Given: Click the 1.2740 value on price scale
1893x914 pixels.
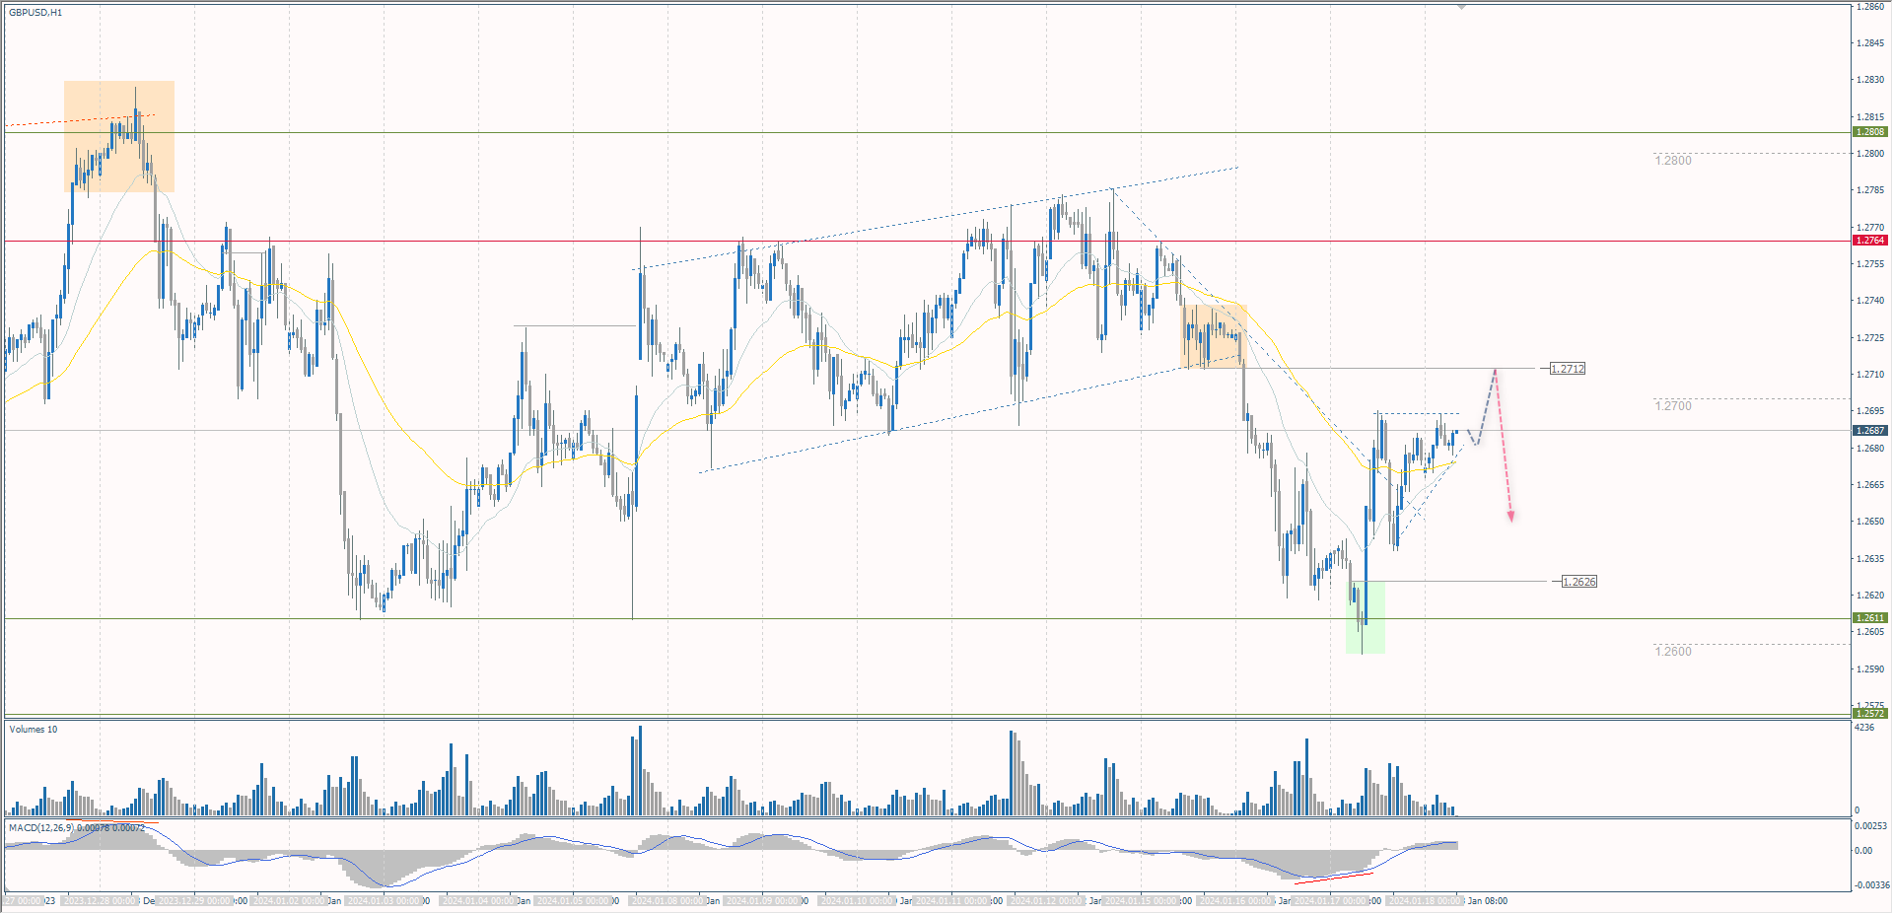Looking at the screenshot, I should coord(1870,301).
